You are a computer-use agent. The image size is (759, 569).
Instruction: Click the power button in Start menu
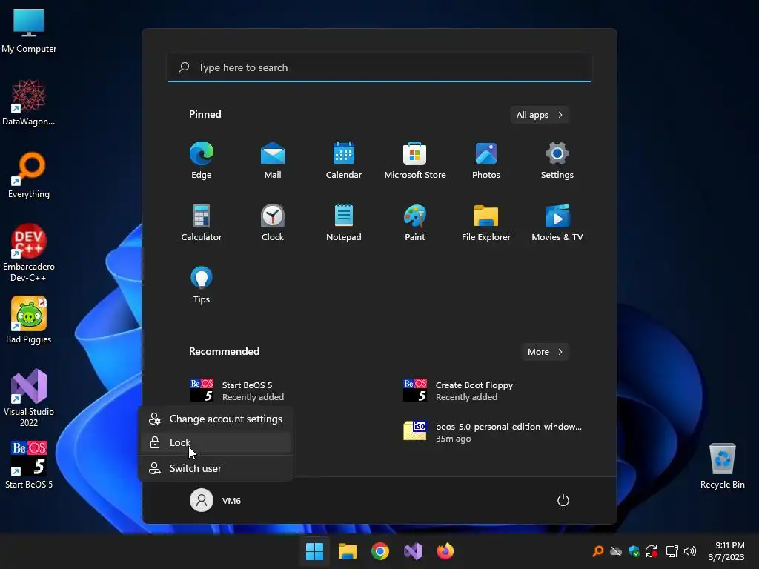pos(563,500)
